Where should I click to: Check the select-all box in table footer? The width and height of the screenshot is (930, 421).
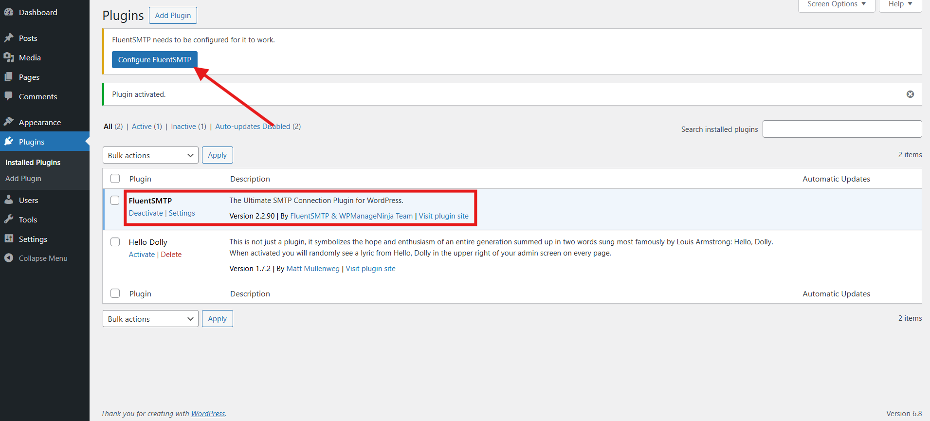click(x=115, y=293)
